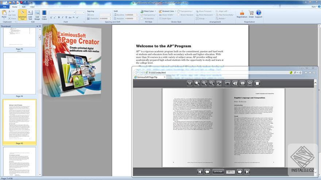Click the auto-flip arrows icon in flipbook toolbar
This screenshot has height=180, width=321.
click(228, 83)
